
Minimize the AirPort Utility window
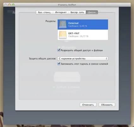pyautogui.click(x=9, y=5)
